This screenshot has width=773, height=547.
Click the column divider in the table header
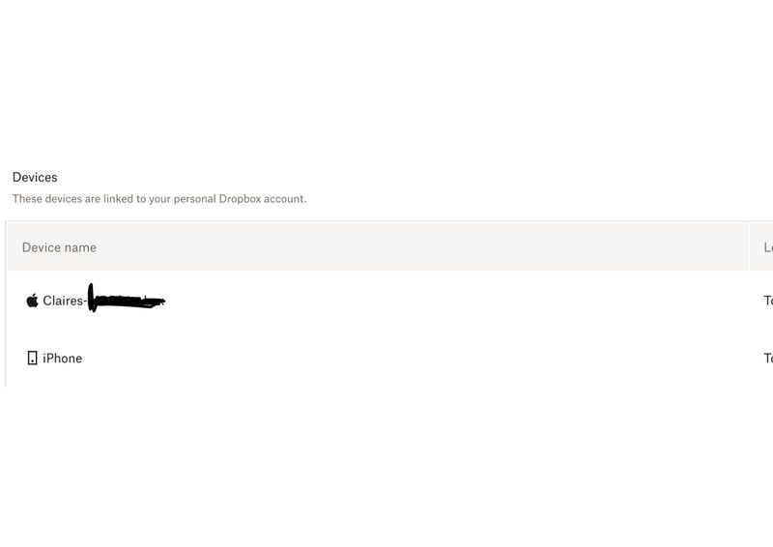748,246
